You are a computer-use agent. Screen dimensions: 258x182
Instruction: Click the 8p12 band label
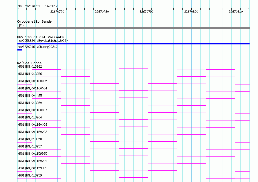click(21, 25)
